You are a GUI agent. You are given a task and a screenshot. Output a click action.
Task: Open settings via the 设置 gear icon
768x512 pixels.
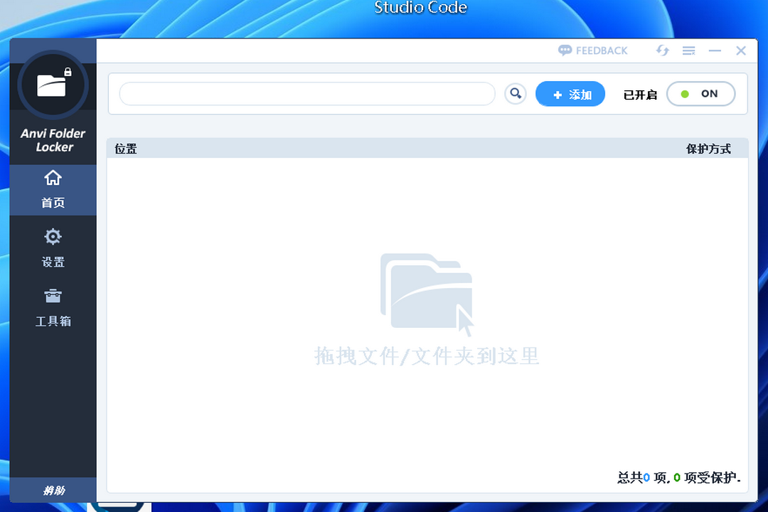click(x=53, y=237)
